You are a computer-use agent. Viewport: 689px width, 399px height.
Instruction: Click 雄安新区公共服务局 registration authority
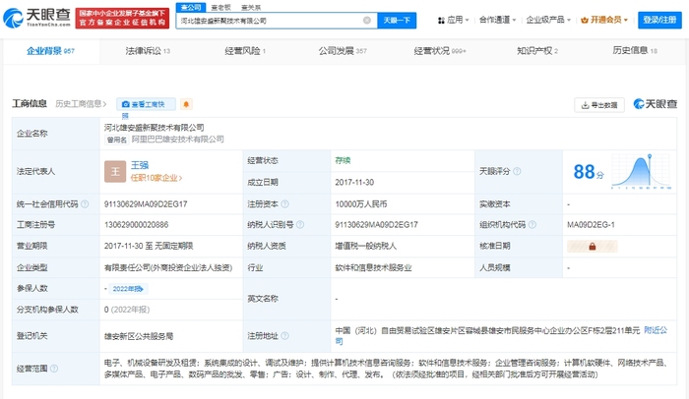(139, 336)
